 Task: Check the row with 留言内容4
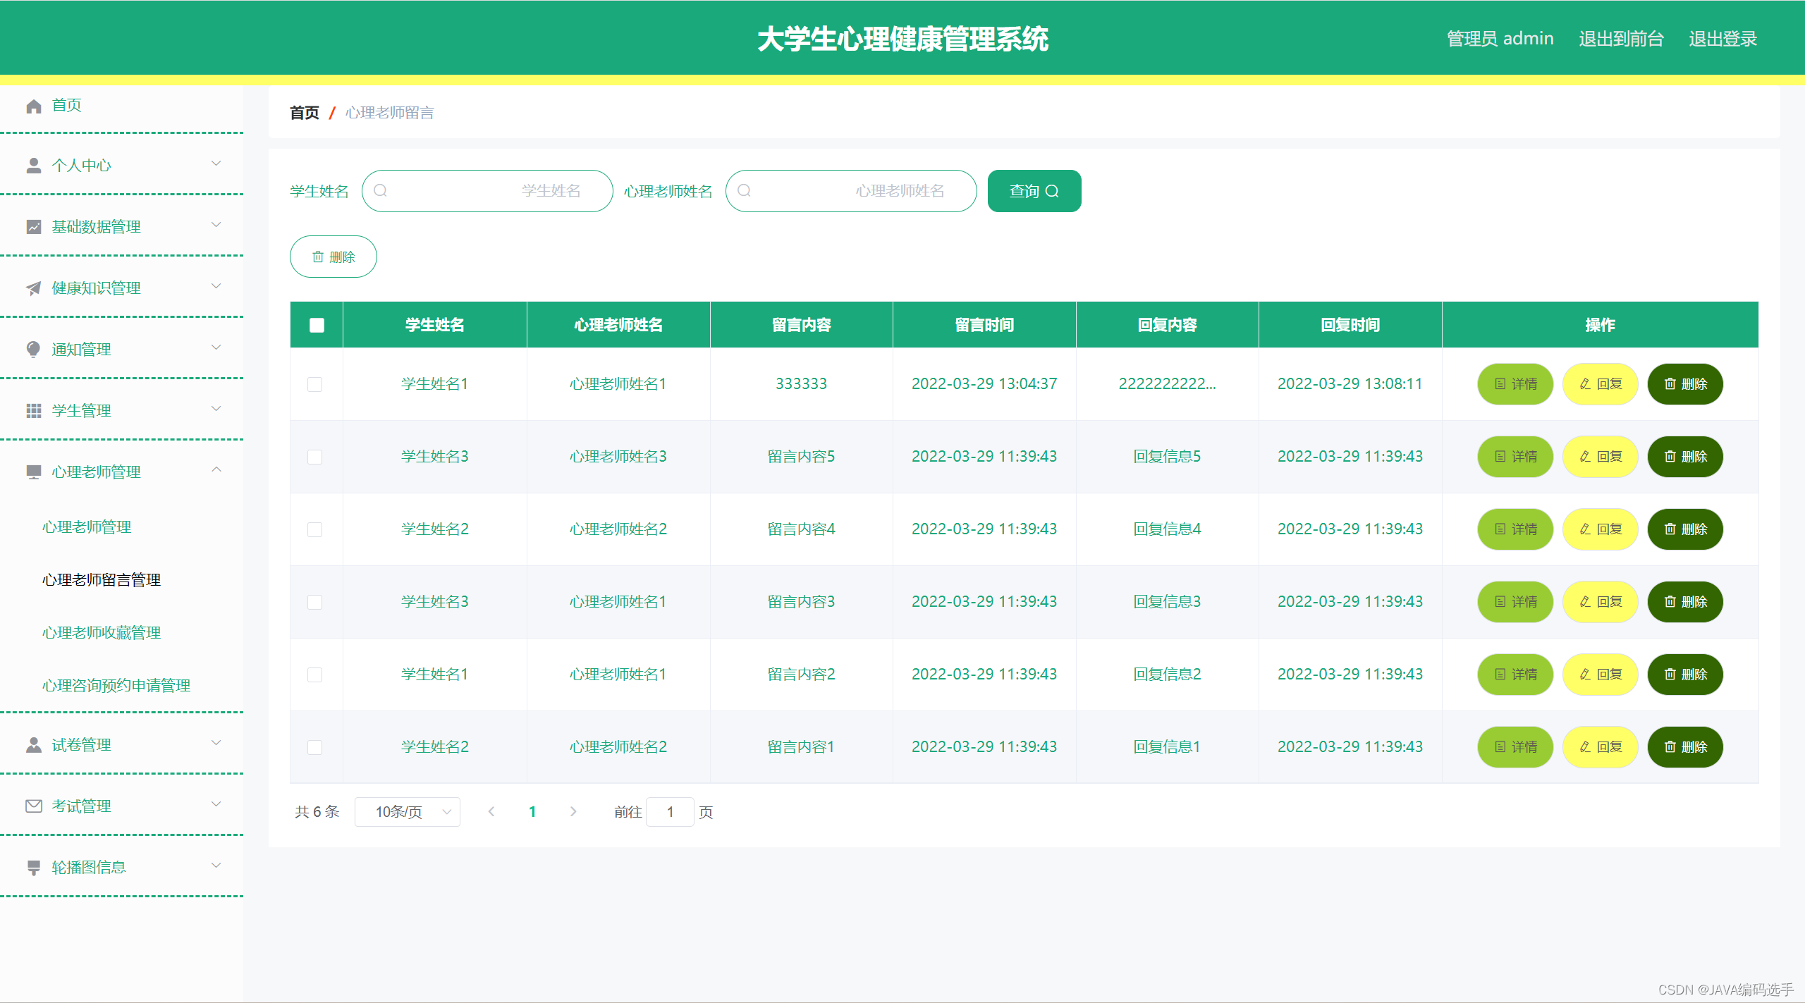pos(315,529)
